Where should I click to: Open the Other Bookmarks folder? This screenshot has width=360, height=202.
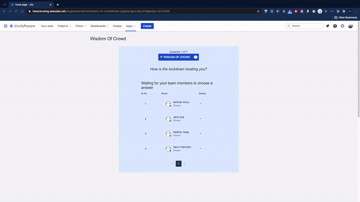pyautogui.click(x=345, y=17)
